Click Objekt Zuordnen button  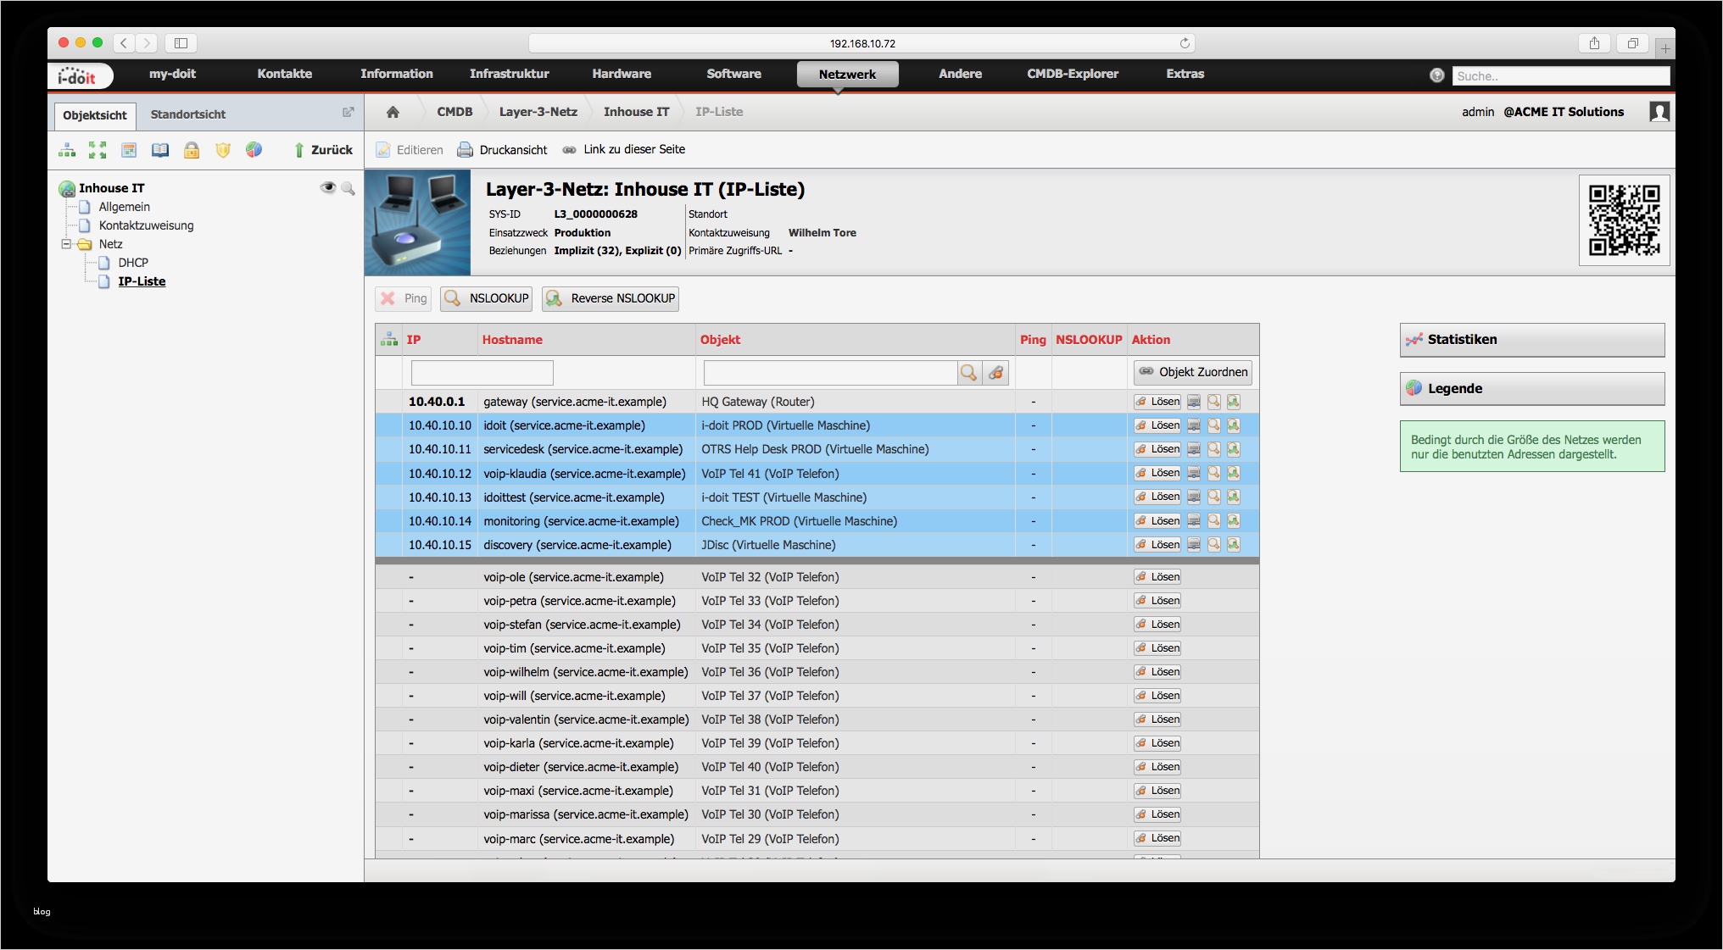[x=1193, y=372]
